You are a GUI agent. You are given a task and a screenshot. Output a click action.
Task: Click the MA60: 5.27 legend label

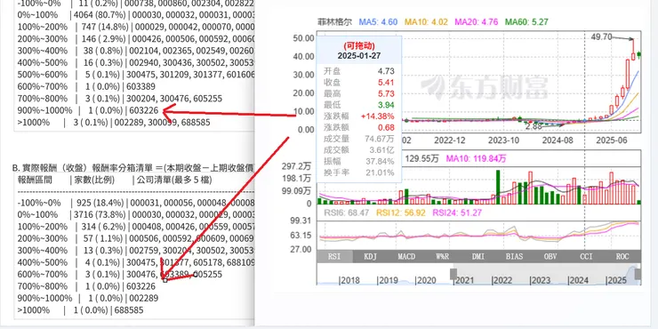pyautogui.click(x=526, y=22)
